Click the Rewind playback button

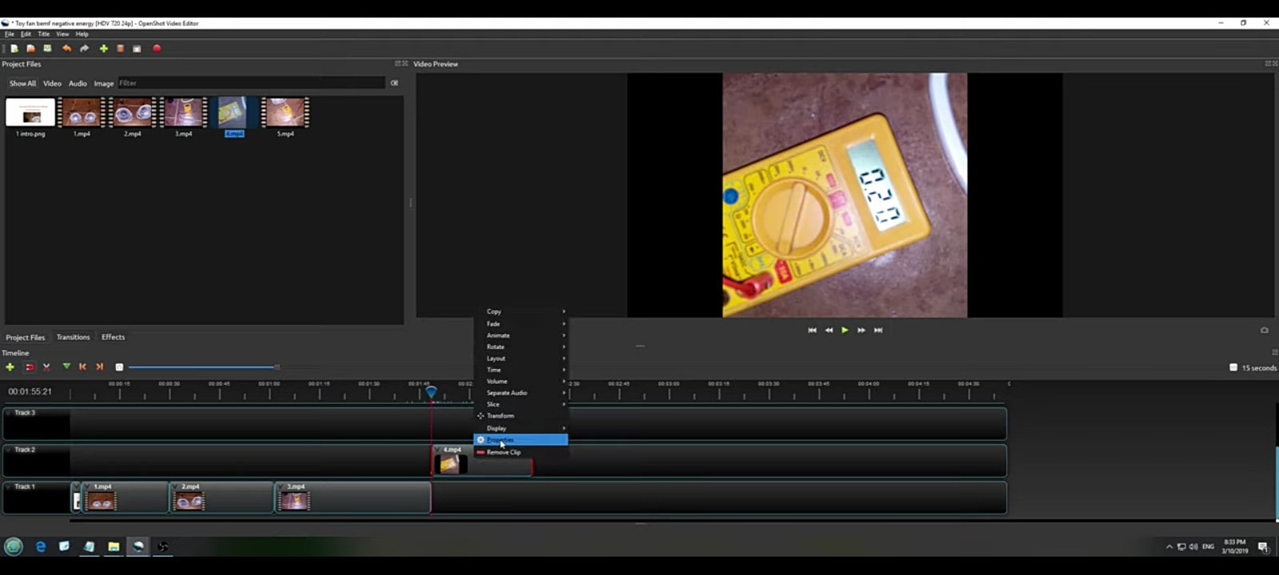[x=829, y=330]
